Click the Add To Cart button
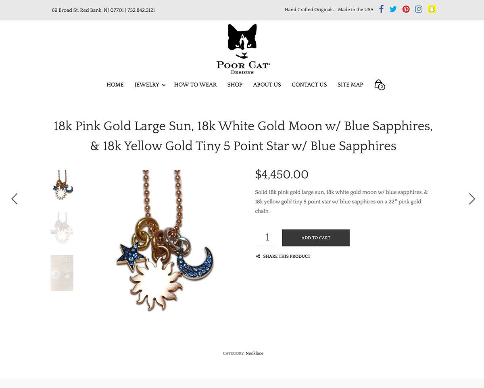 [x=316, y=238]
